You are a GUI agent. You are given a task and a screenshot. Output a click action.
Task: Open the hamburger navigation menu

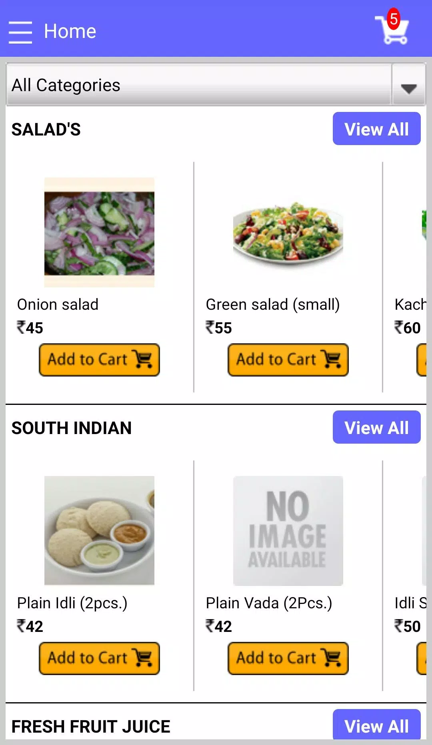tap(20, 32)
